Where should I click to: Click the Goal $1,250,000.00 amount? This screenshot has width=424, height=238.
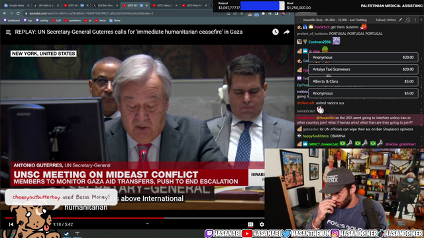pos(299,8)
